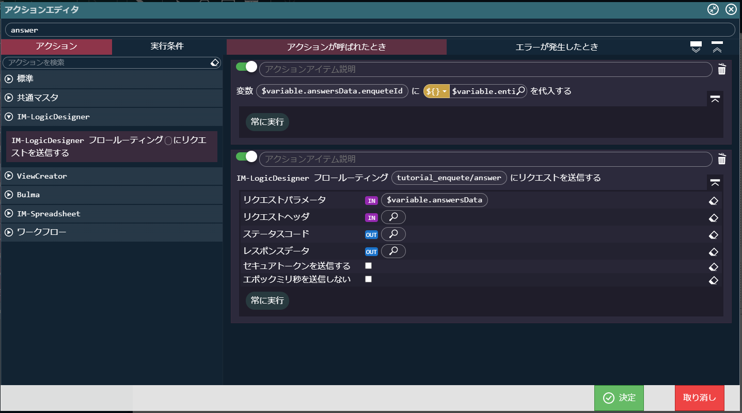This screenshot has height=413, width=742.
Task: Collapse the flow routing action item
Action: (x=715, y=182)
